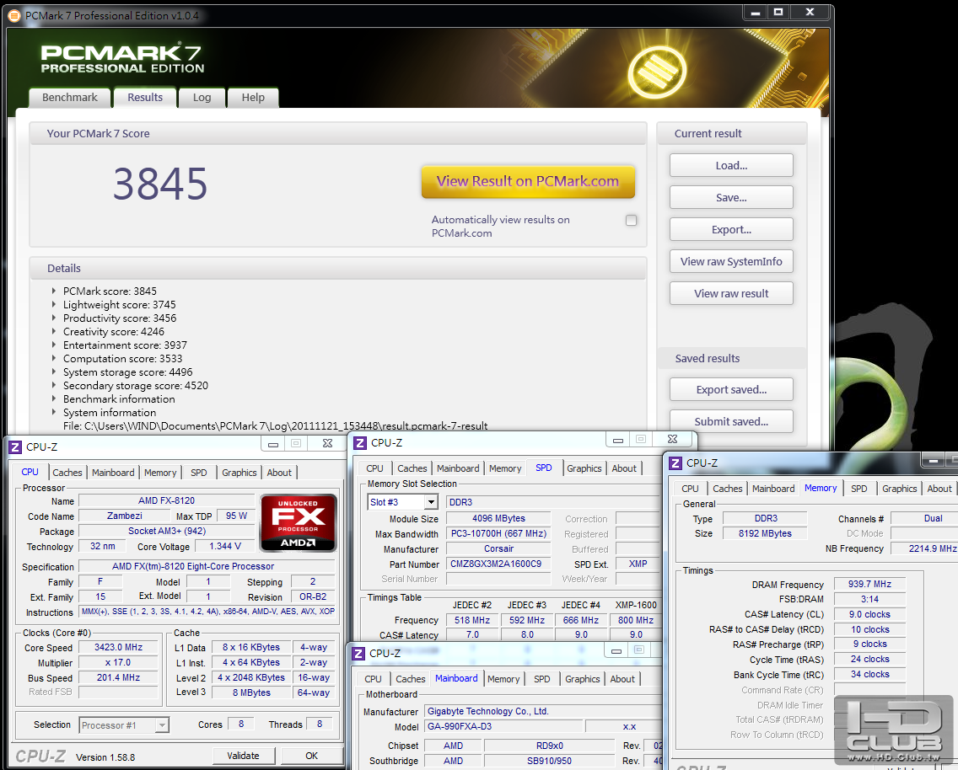Click the Z icon of the SPD CPU-Z window
The width and height of the screenshot is (958, 770).
click(x=360, y=443)
